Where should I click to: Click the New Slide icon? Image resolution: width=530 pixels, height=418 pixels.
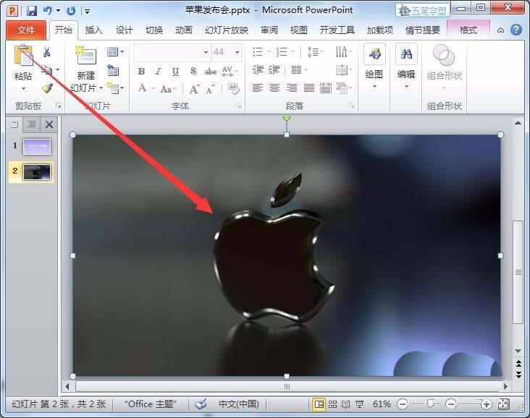85,56
